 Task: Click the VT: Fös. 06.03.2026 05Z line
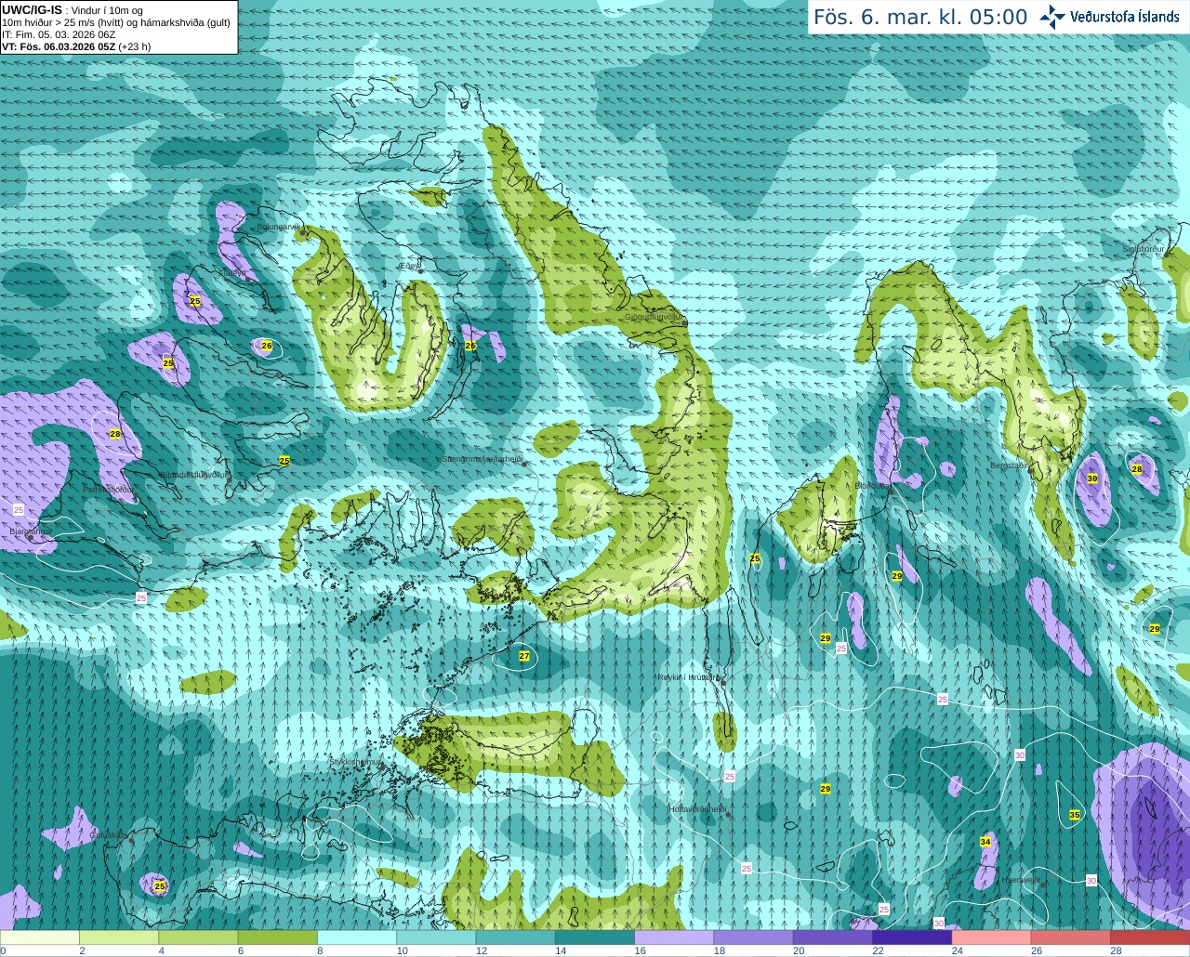76,46
